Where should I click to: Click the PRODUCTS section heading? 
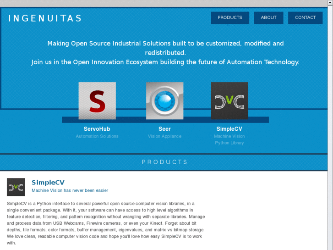coord(164,162)
